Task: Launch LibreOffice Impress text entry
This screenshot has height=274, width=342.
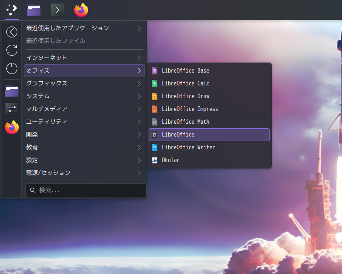Action: pyautogui.click(x=190, y=109)
